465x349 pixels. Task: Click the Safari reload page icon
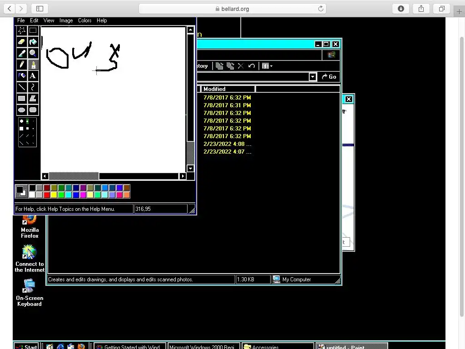[x=321, y=9]
